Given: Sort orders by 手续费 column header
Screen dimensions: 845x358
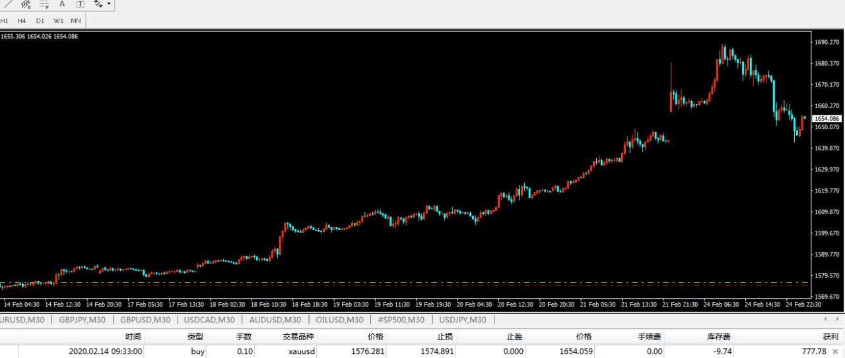Looking at the screenshot, I should 649,336.
